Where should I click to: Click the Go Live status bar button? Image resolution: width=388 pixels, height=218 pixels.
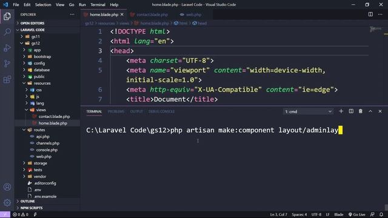[x=357, y=214]
